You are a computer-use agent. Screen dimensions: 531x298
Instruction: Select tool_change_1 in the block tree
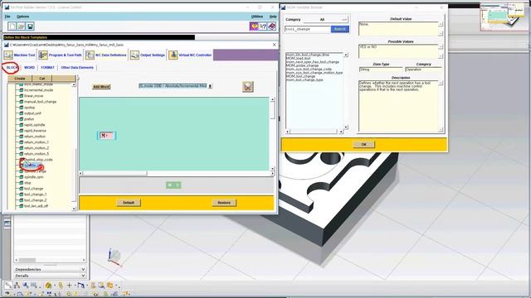point(35,195)
